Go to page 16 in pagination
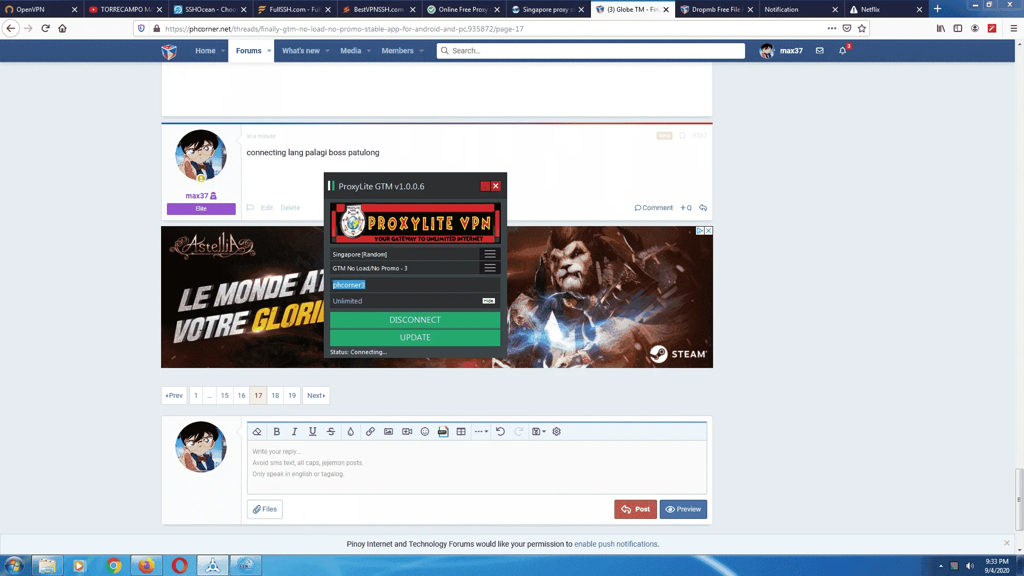 pos(242,395)
